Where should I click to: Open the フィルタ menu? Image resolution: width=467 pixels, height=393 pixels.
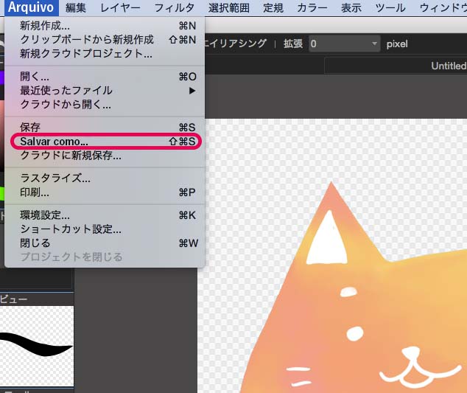[x=175, y=8]
